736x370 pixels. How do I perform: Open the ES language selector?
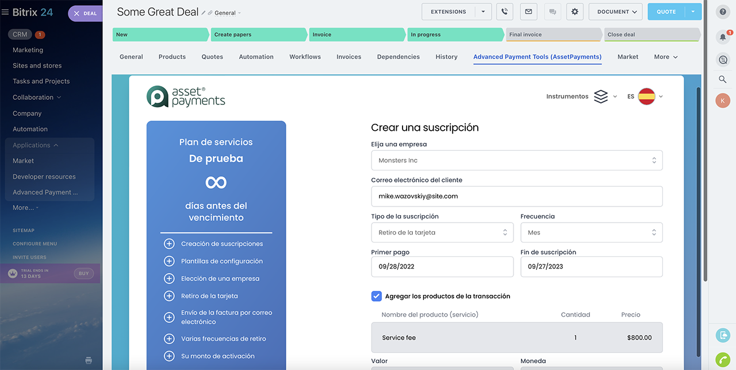coord(646,96)
